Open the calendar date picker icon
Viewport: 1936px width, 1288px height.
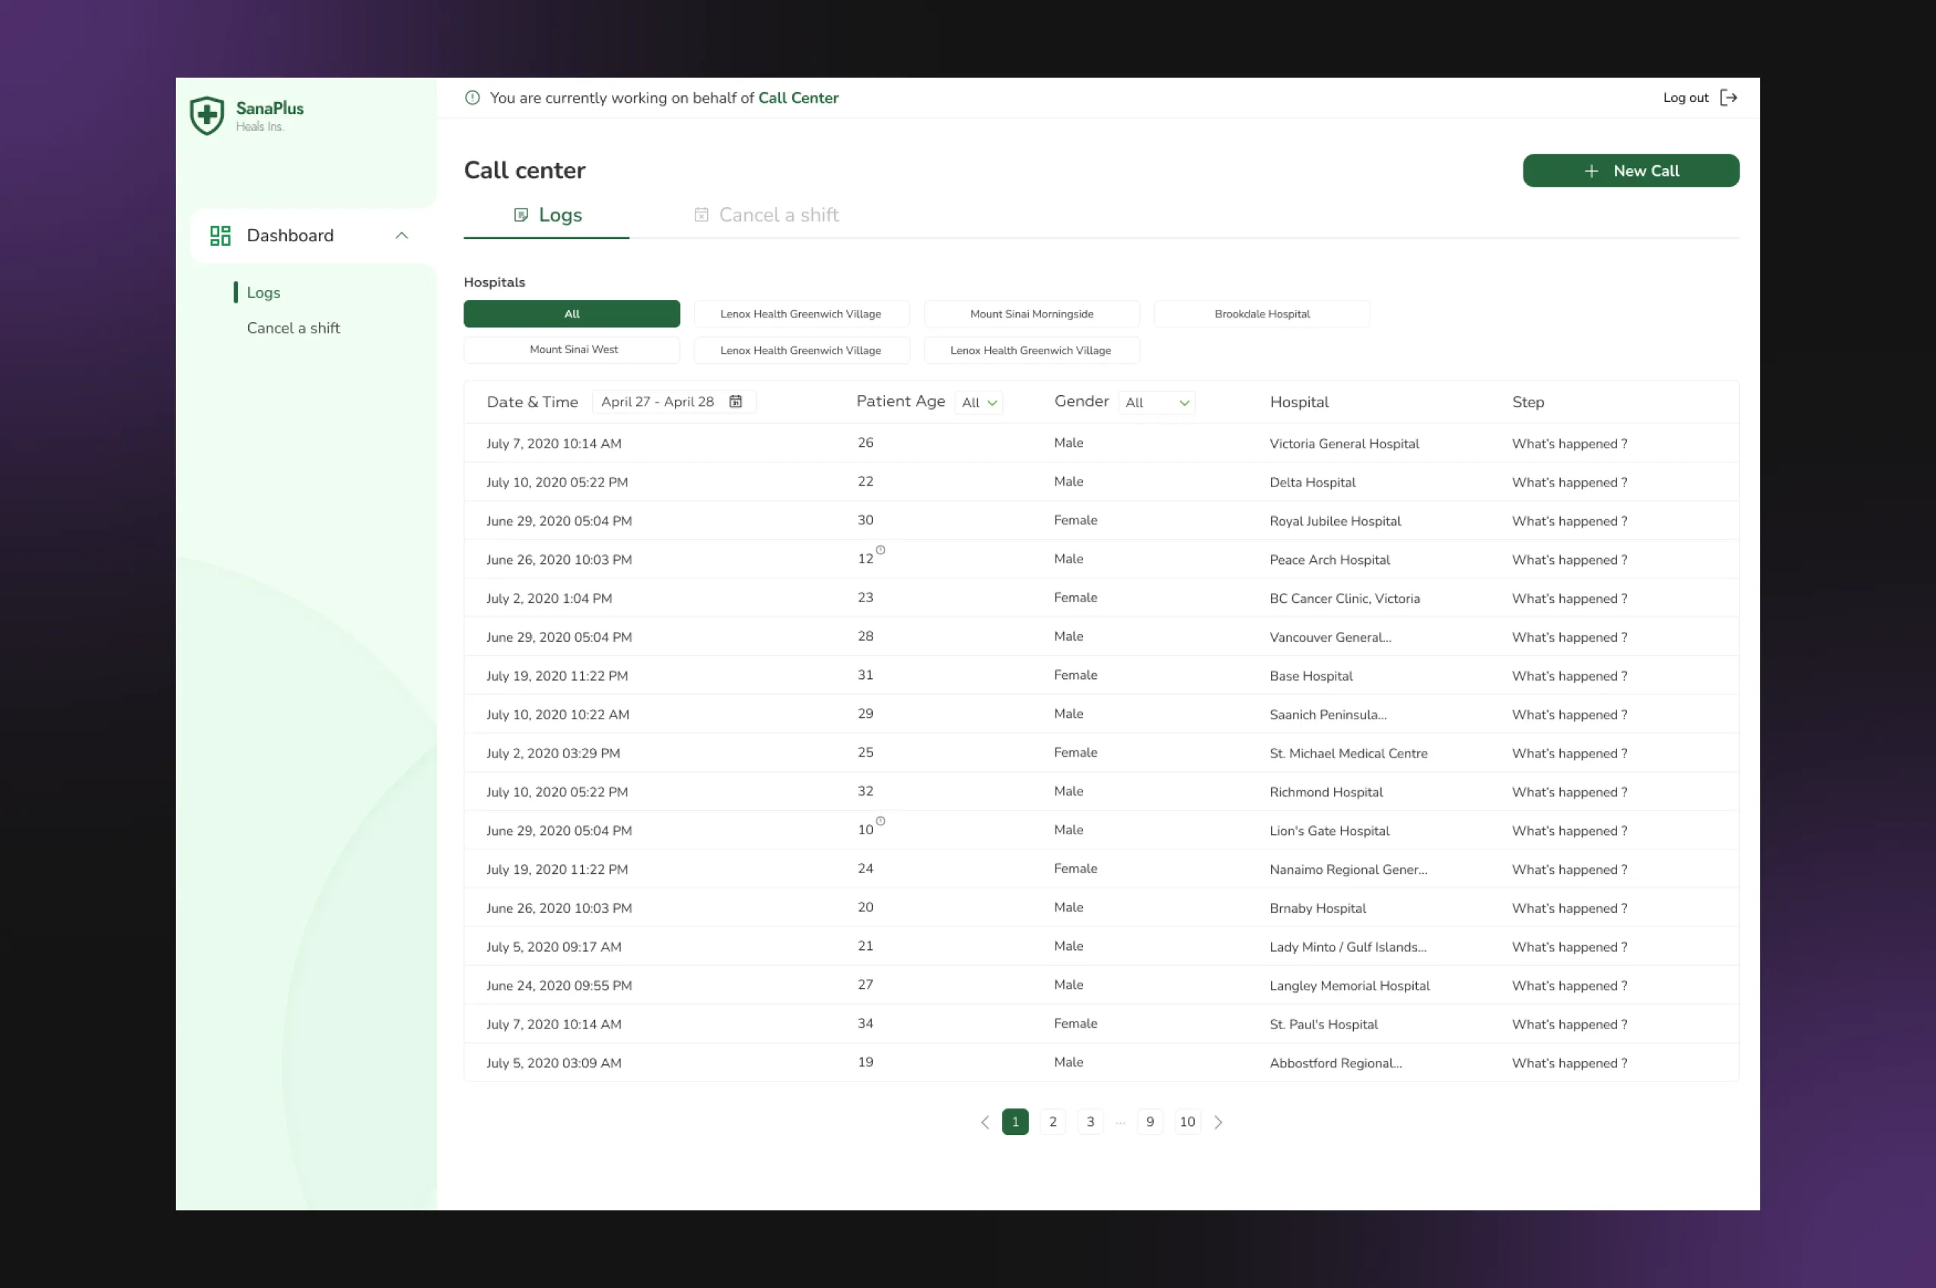click(x=736, y=402)
